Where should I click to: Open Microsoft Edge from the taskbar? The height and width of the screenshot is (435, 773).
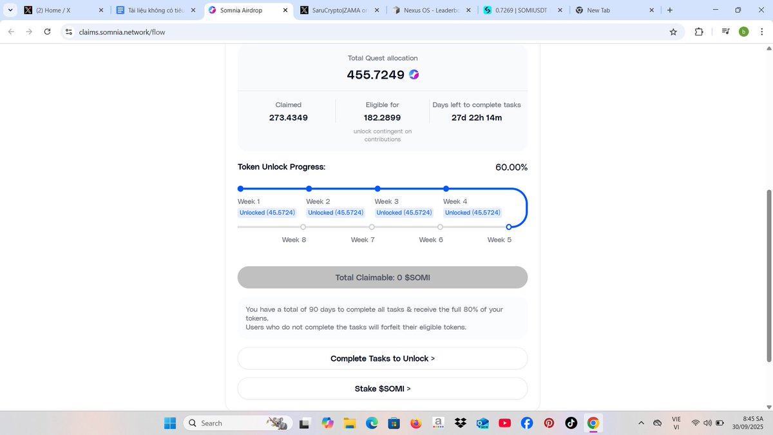pyautogui.click(x=372, y=423)
